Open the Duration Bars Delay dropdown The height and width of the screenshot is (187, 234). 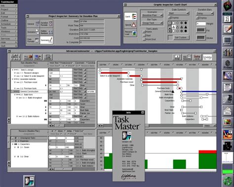(x=205, y=13)
